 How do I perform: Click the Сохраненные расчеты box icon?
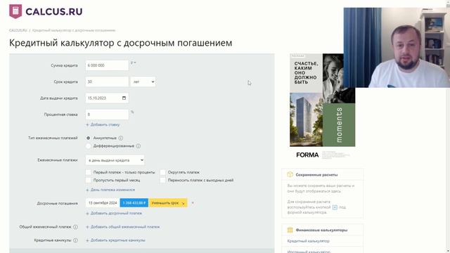tap(290, 174)
